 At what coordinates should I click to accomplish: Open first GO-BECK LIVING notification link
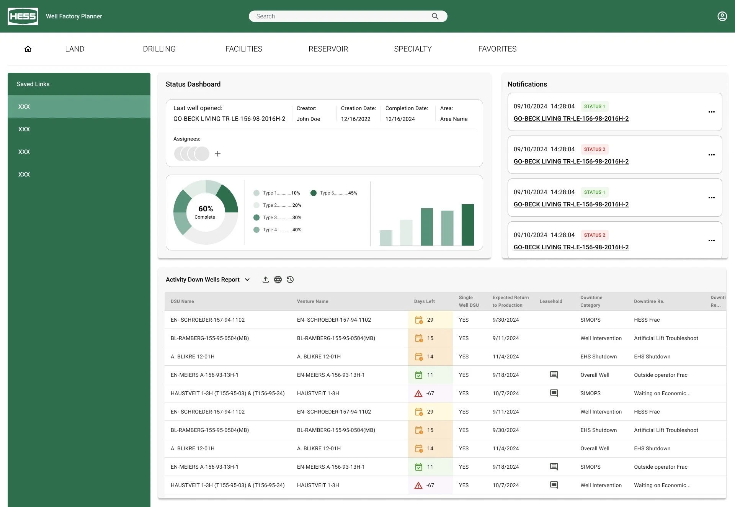point(571,119)
